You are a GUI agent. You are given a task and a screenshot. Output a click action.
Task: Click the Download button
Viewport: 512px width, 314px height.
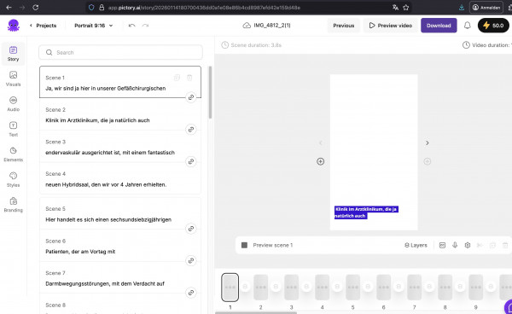coord(439,26)
